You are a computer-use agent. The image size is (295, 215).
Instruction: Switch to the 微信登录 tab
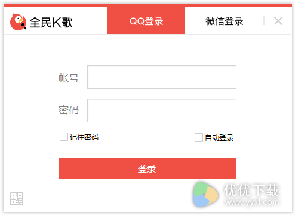coord(225,21)
